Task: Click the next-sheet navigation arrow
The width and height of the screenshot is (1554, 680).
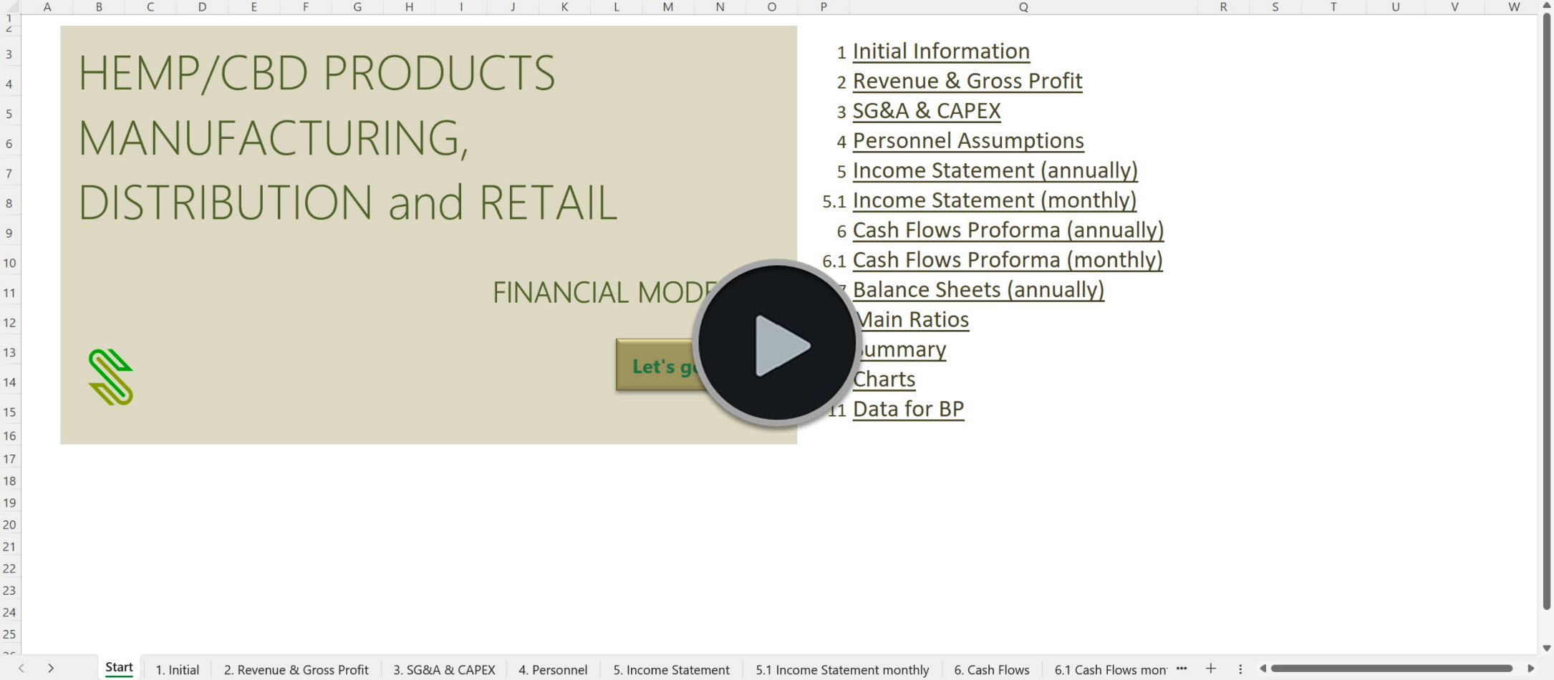Action: click(51, 667)
